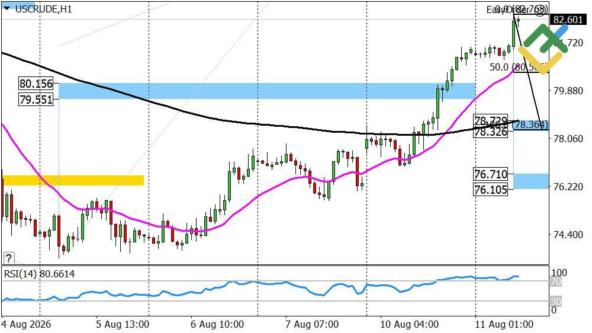Select the USCRUDE,H1 chart title
The height and width of the screenshot is (333, 592).
(43, 9)
